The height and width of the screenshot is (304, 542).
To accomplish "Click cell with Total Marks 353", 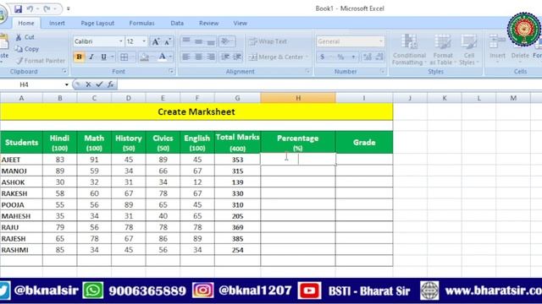I will (x=237, y=160).
